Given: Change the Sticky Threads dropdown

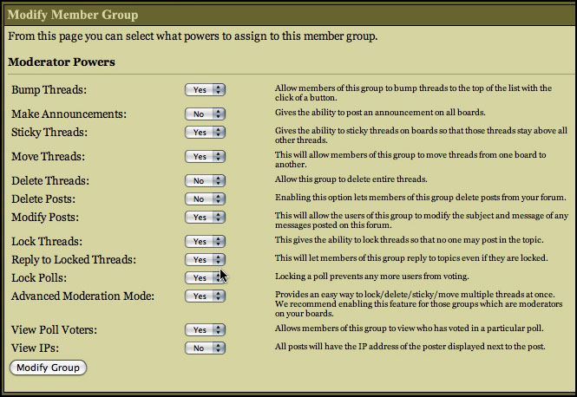Looking at the screenshot, I should pos(205,133).
